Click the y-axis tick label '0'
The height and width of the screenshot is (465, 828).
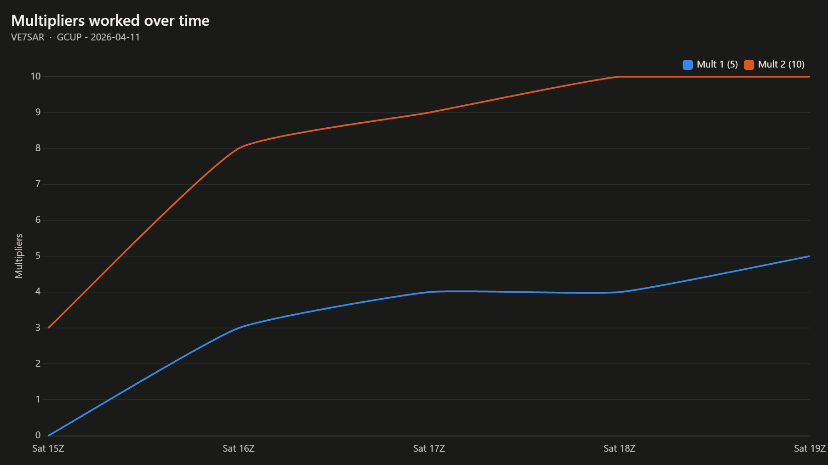pos(38,435)
